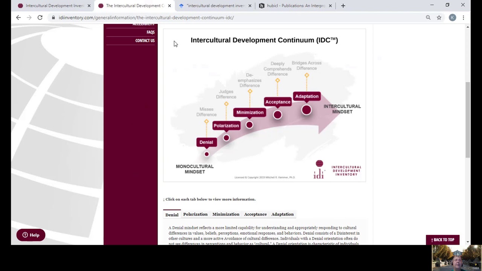Switch to the hubicl Publications tab
This screenshot has height=271, width=482.
click(296, 6)
